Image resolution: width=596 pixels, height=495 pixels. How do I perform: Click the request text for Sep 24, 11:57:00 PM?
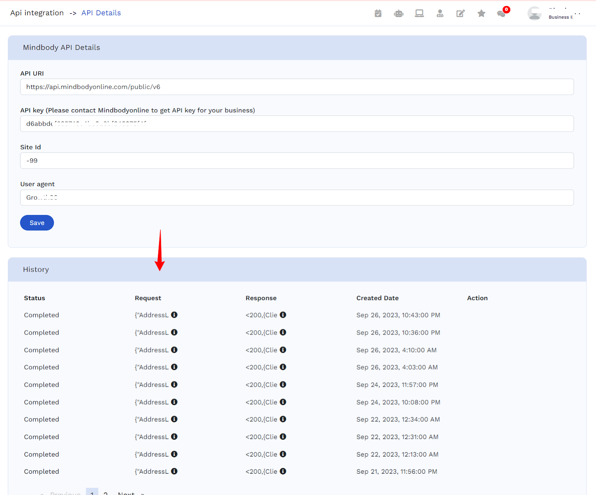point(152,385)
